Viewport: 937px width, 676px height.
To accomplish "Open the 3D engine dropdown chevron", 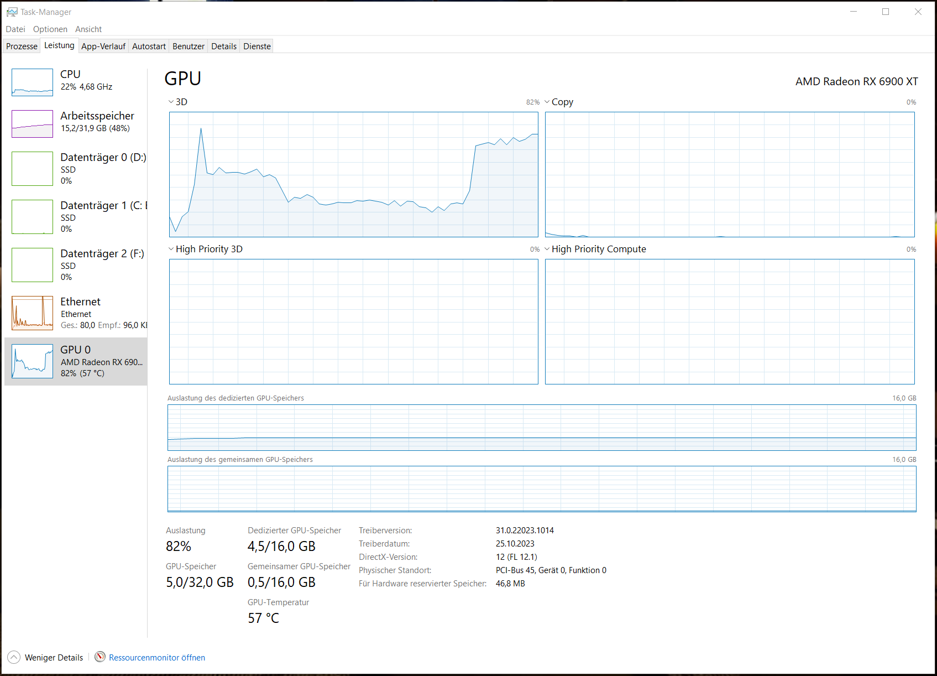I will pos(171,102).
